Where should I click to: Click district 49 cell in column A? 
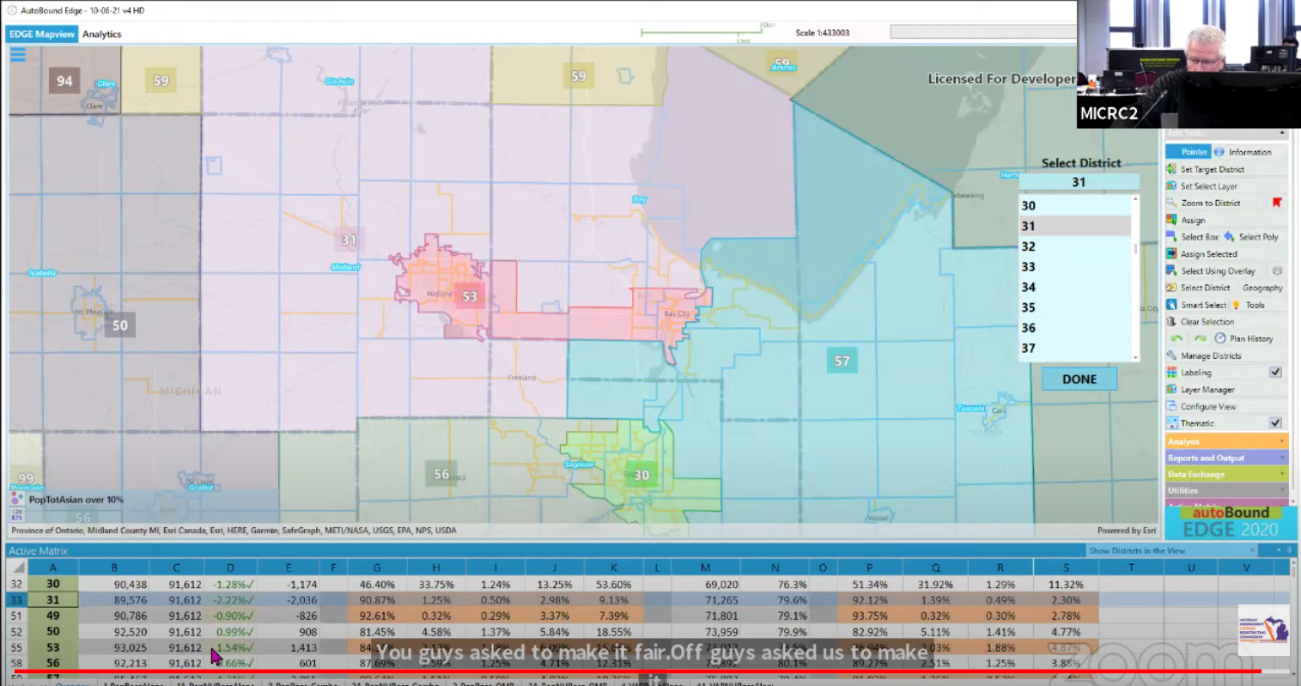pyautogui.click(x=53, y=616)
